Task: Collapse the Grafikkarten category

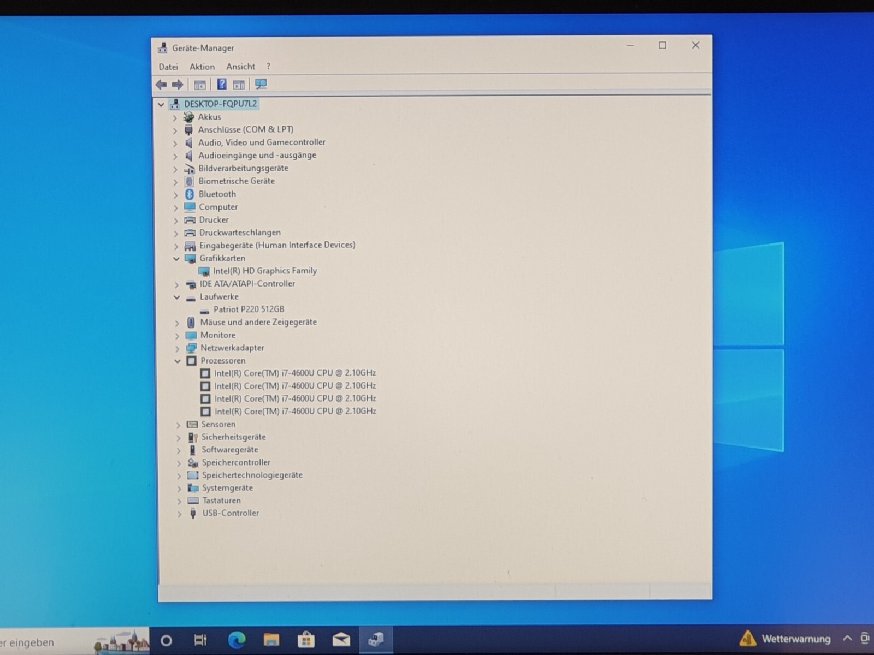Action: point(176,259)
